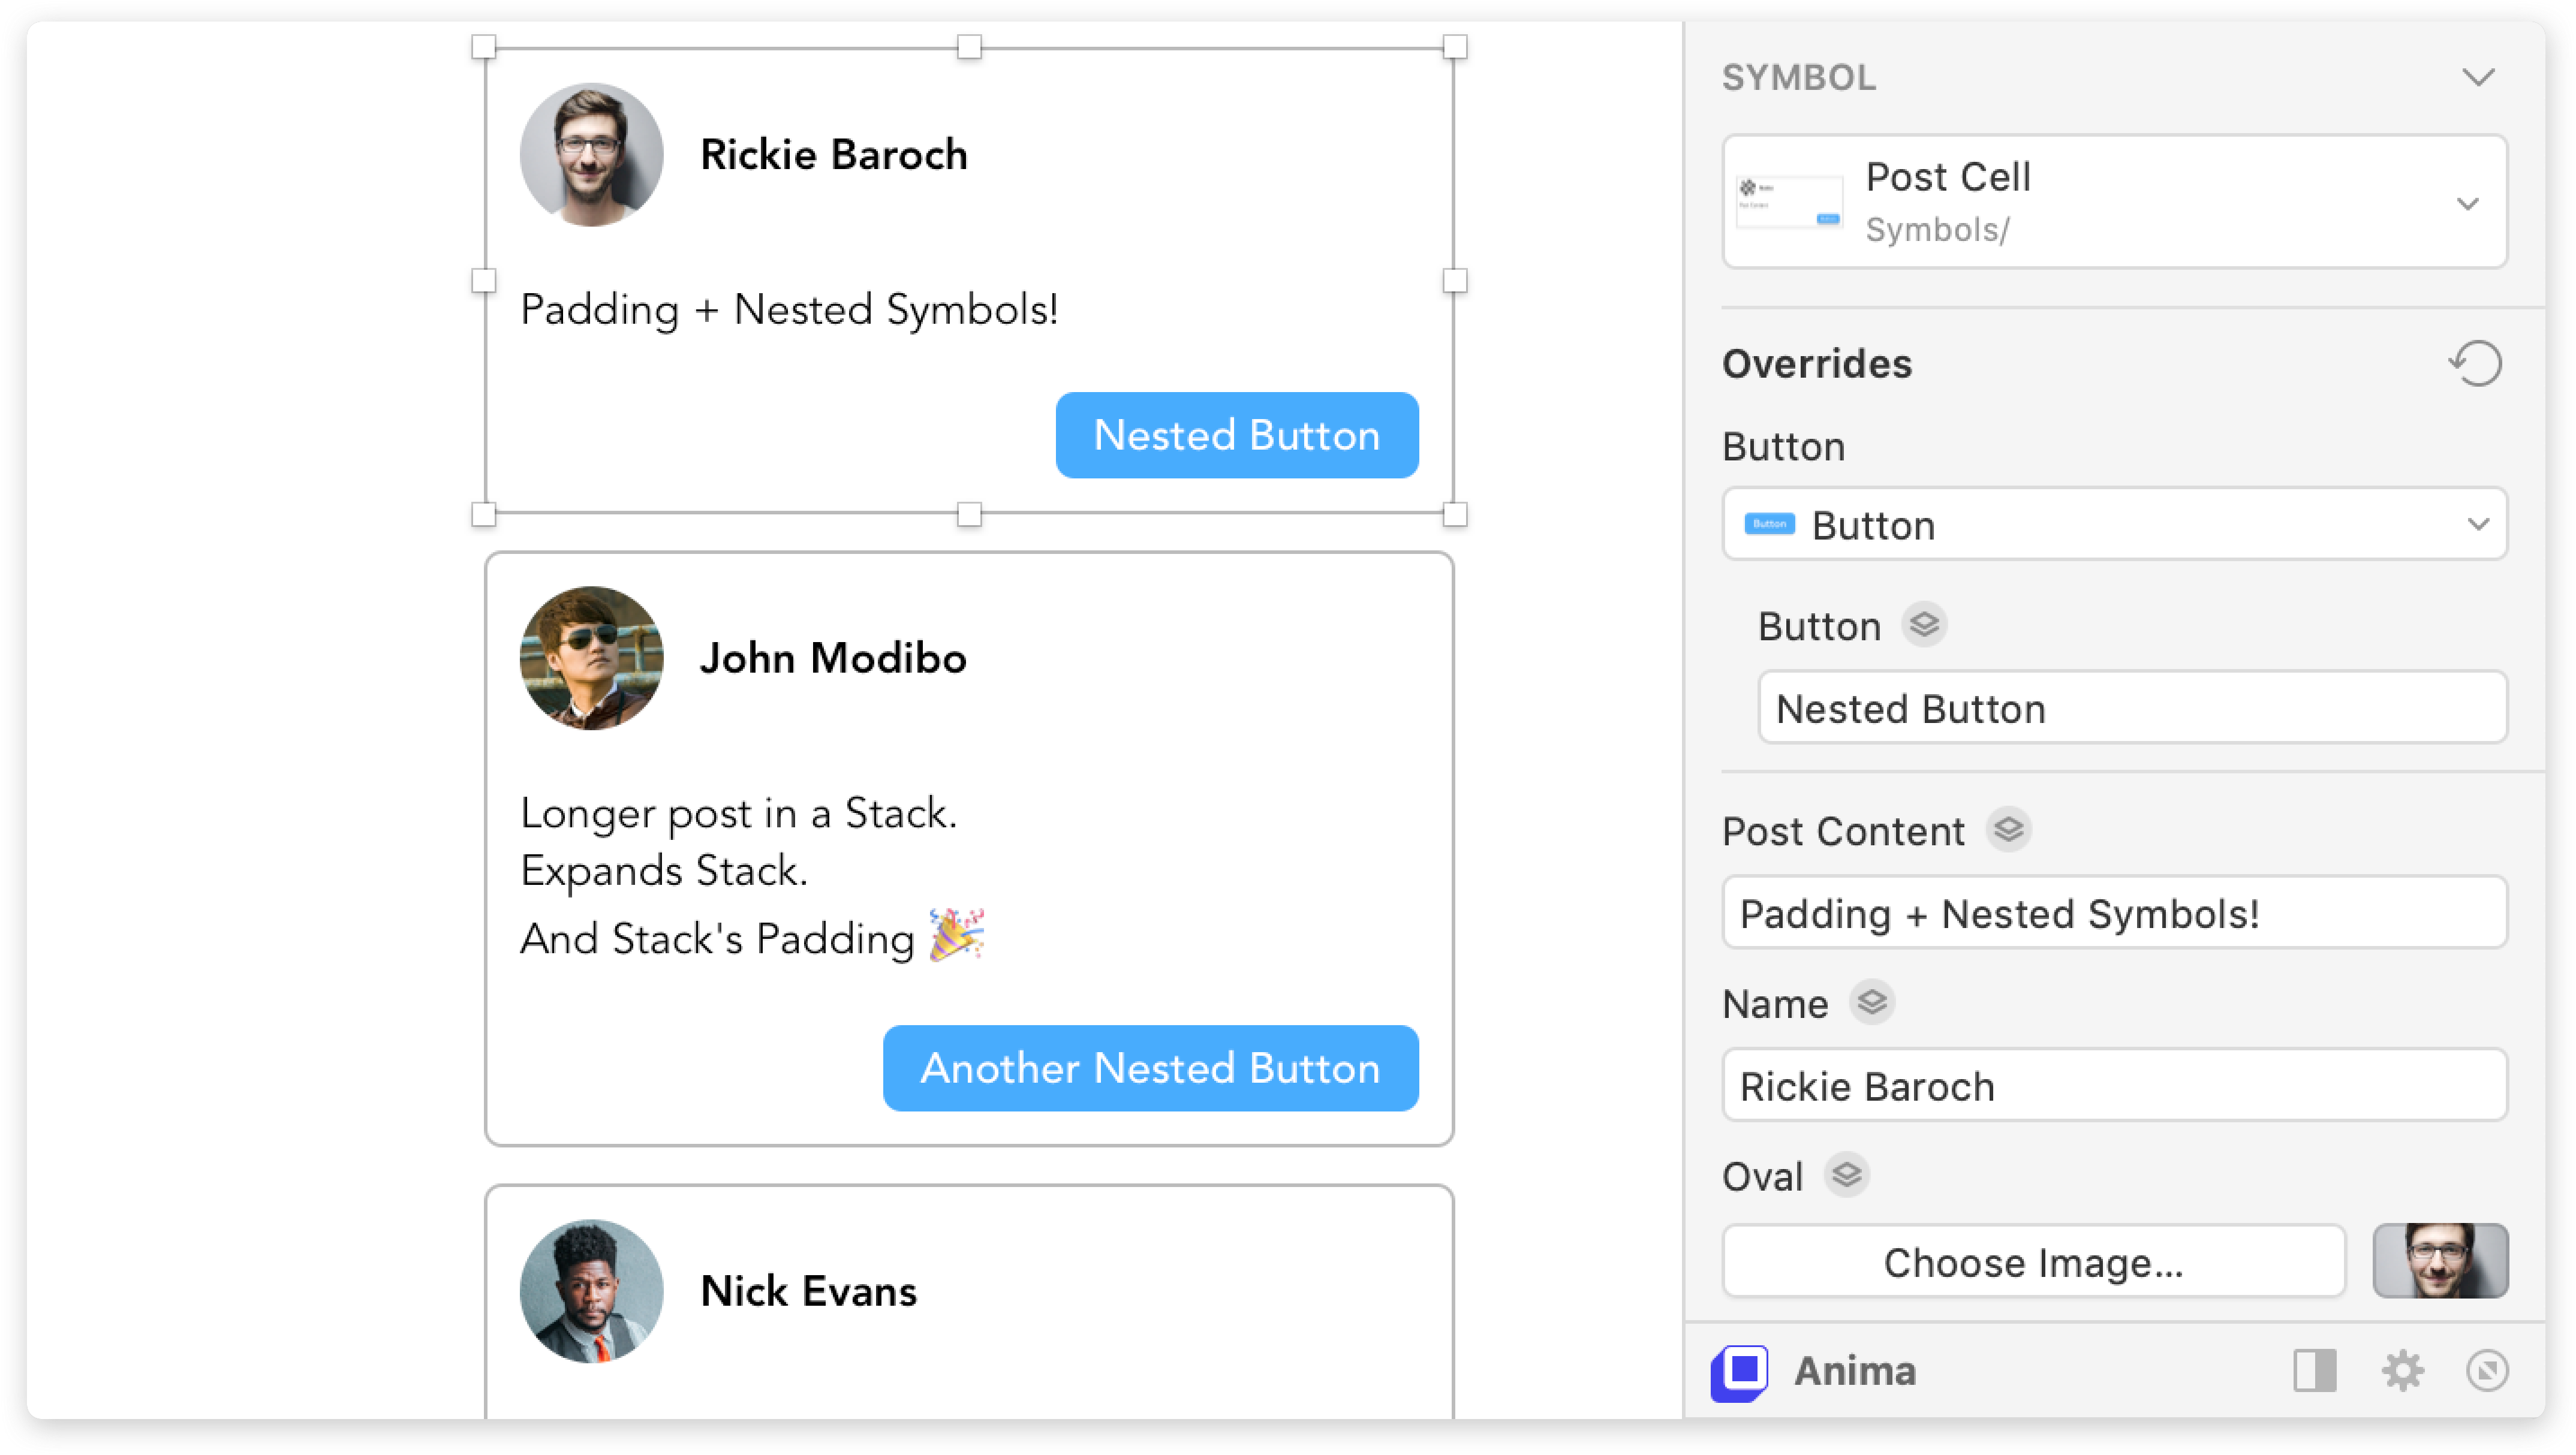The width and height of the screenshot is (2576, 1455).
Task: Click the Padding + Nested Symbols override field
Action: point(2114,913)
